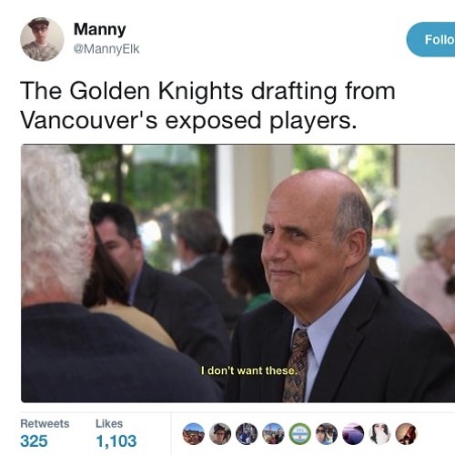Open the black-and-white bubblegum liker avatar
Image resolution: width=455 pixels, height=455 pixels.
coord(379,434)
